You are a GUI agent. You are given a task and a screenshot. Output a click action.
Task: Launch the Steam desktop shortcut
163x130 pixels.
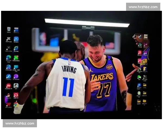point(140,36)
